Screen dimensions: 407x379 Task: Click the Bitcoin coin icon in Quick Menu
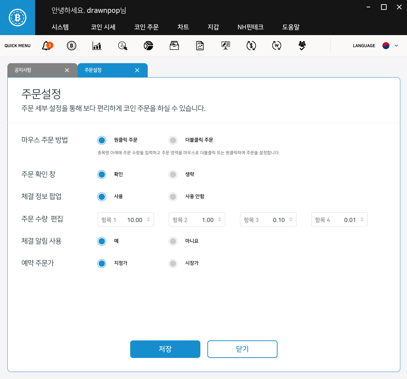point(71,46)
